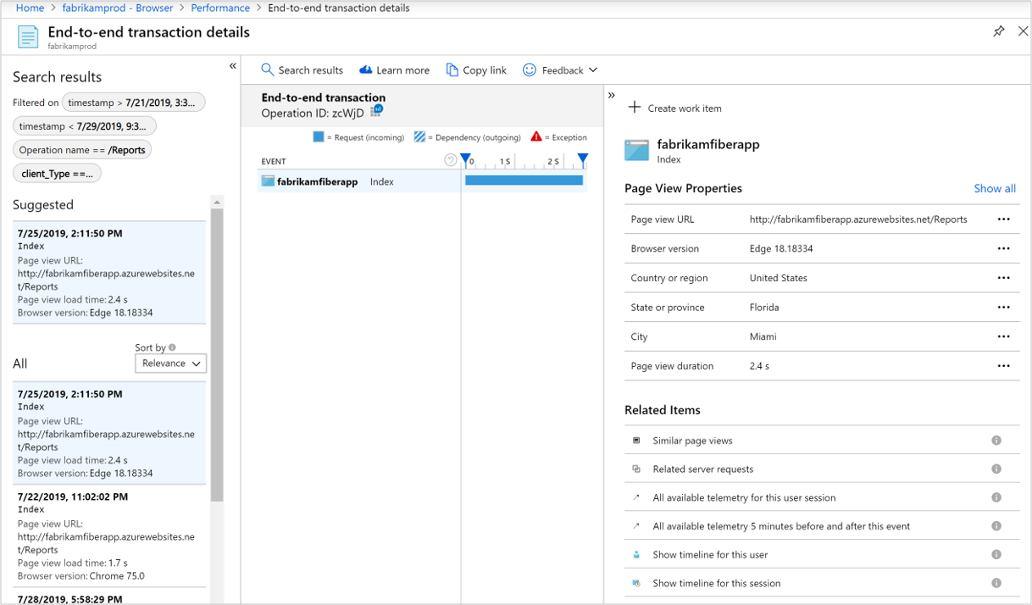This screenshot has width=1032, height=605.
Task: Click info icon for Similar page views
Action: [x=996, y=441]
